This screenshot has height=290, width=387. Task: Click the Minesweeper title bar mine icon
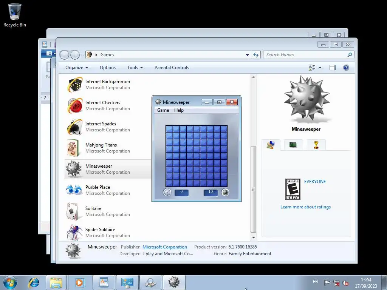click(x=158, y=102)
